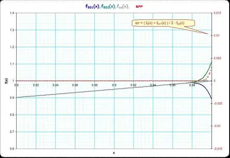Screen dimensions: 230x158
Task: Click the -0.005 right axis label
Action: click(x=217, y=103)
